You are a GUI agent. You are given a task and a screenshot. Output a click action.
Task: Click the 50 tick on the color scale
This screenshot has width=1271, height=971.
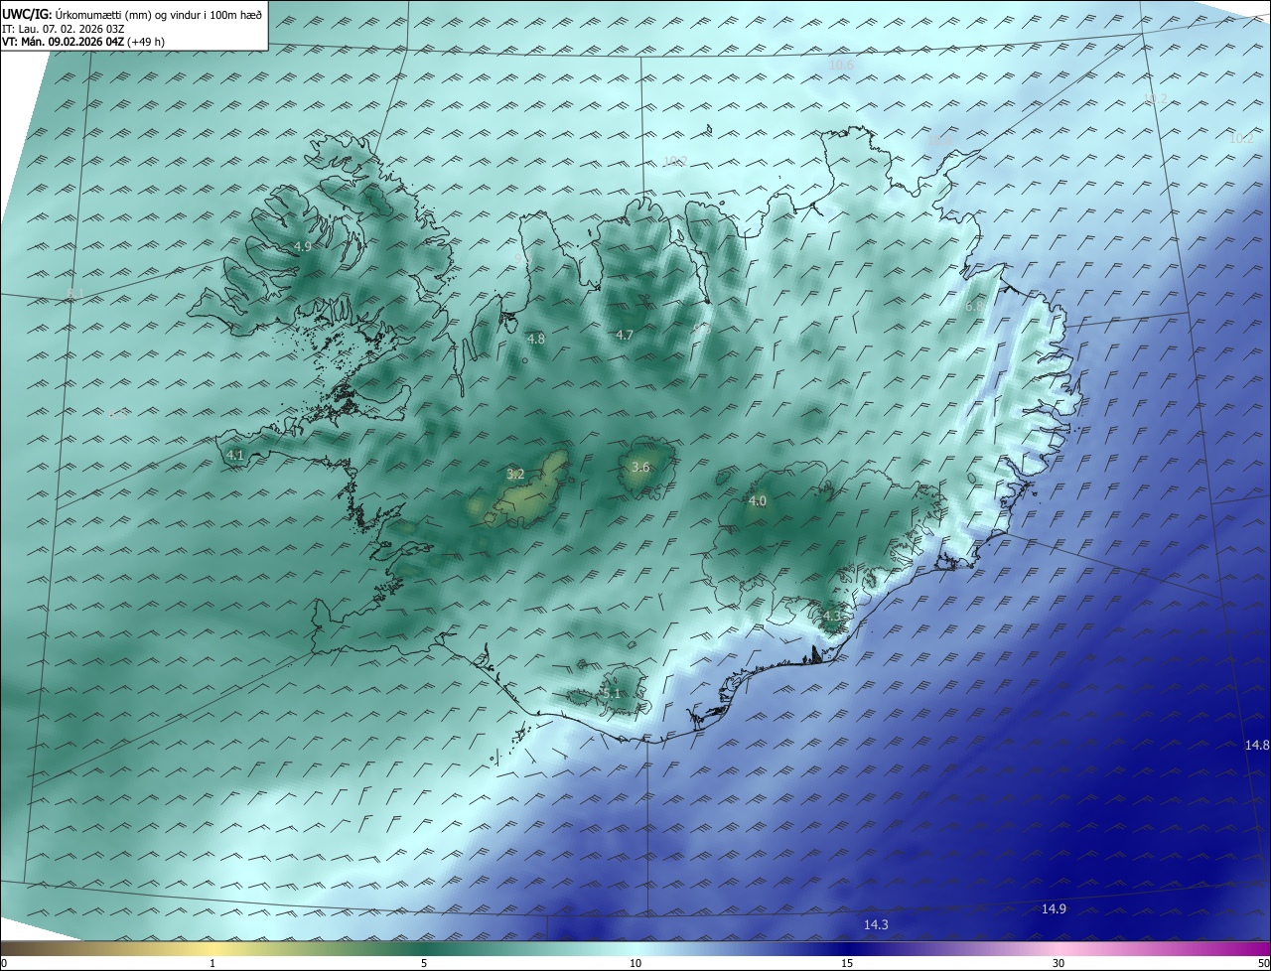[1263, 963]
